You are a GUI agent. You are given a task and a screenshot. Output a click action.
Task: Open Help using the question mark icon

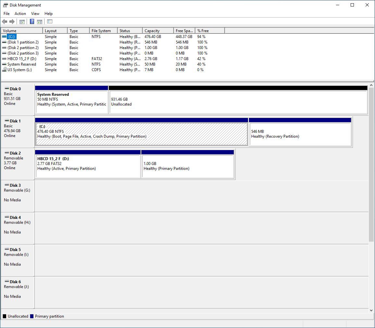(x=32, y=21)
